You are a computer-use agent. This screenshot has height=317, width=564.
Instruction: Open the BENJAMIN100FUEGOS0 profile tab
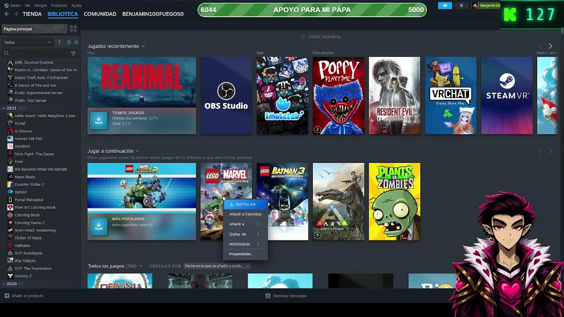pos(153,14)
